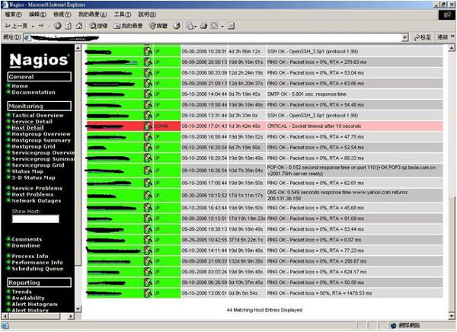The width and height of the screenshot is (457, 332).
Task: Click the sidebar horizontal scrollbar right arrow
Action: pyautogui.click(x=71, y=316)
